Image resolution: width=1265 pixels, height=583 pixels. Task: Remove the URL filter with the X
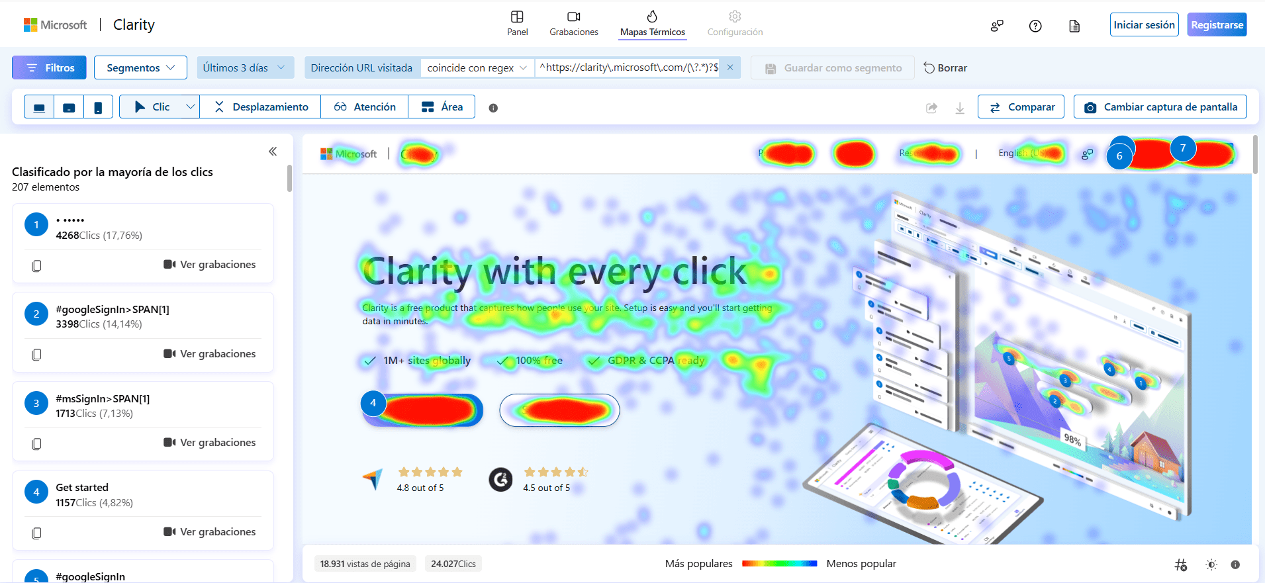point(730,67)
